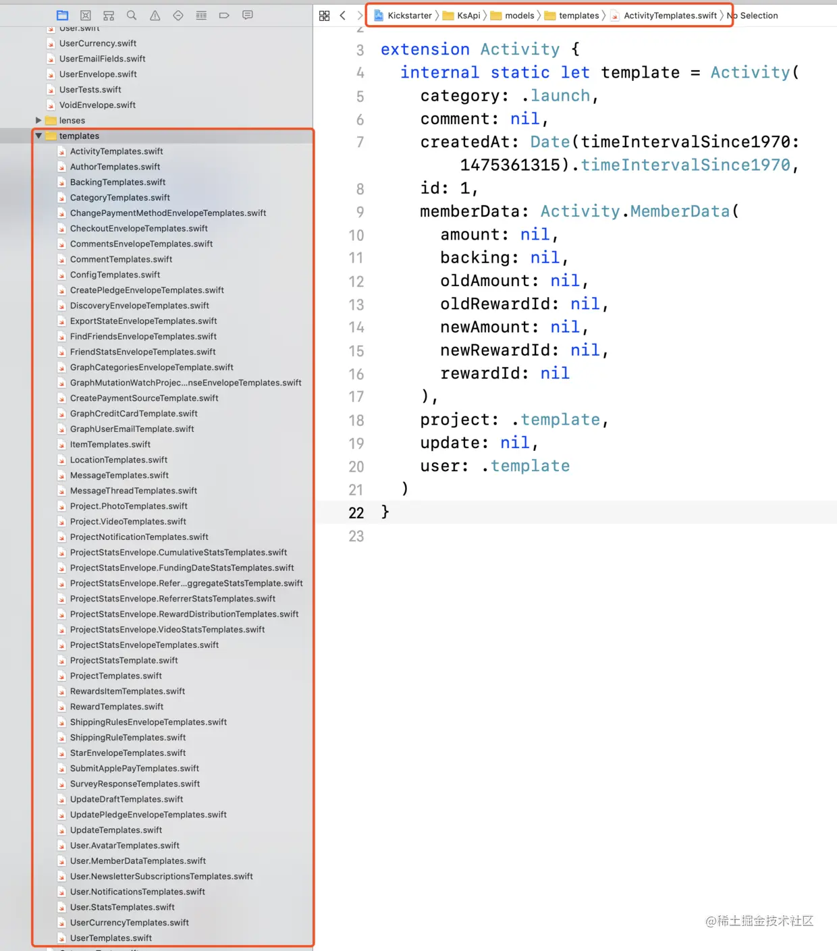Open User.StatsTemplates.swift file
This screenshot has height=951, width=837.
(122, 908)
